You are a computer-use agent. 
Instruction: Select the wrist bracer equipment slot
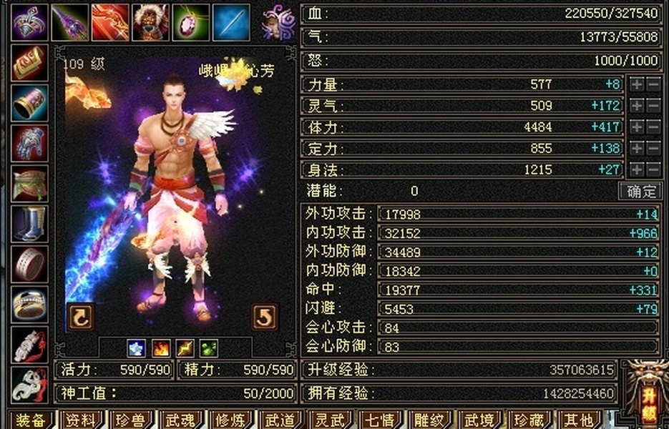(x=29, y=103)
